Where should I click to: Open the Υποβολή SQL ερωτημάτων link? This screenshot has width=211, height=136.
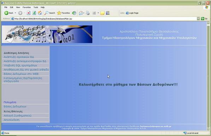[x=20, y=66]
